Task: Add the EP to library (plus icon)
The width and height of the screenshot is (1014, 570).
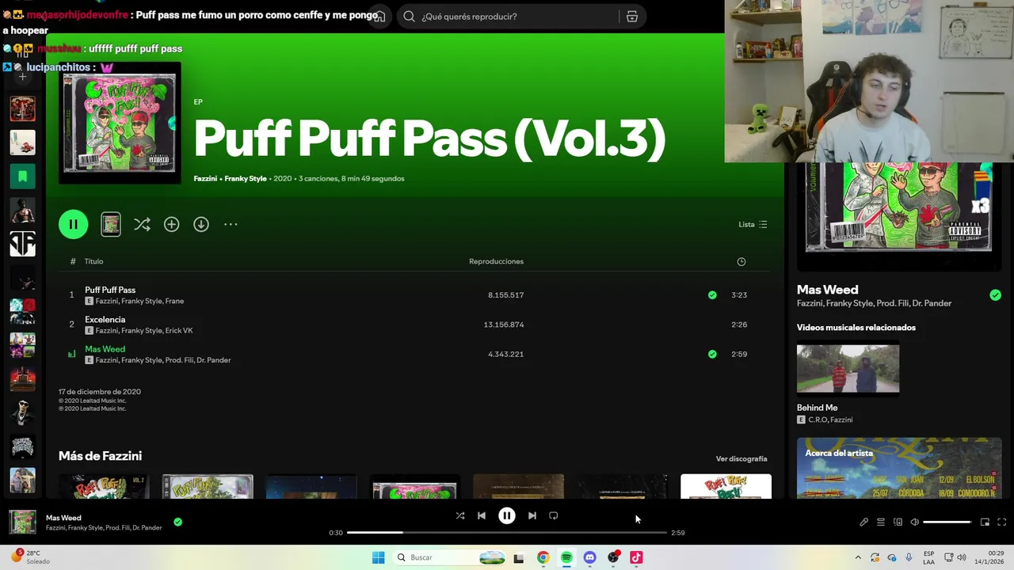Action: pyautogui.click(x=172, y=225)
